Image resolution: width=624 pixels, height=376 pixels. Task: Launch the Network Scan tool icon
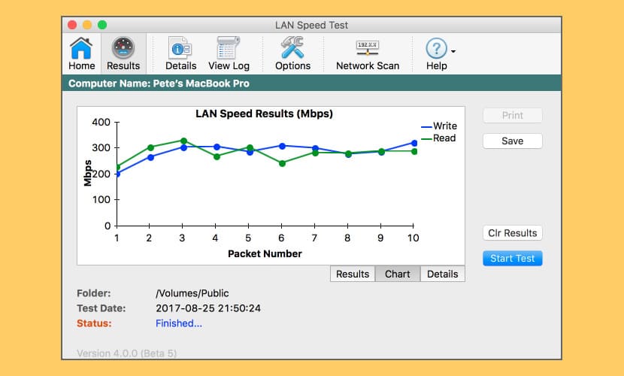368,49
